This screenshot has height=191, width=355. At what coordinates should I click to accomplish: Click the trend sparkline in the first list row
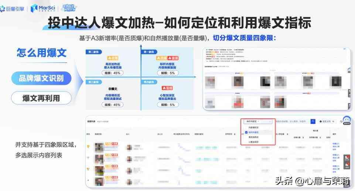click(x=184, y=147)
